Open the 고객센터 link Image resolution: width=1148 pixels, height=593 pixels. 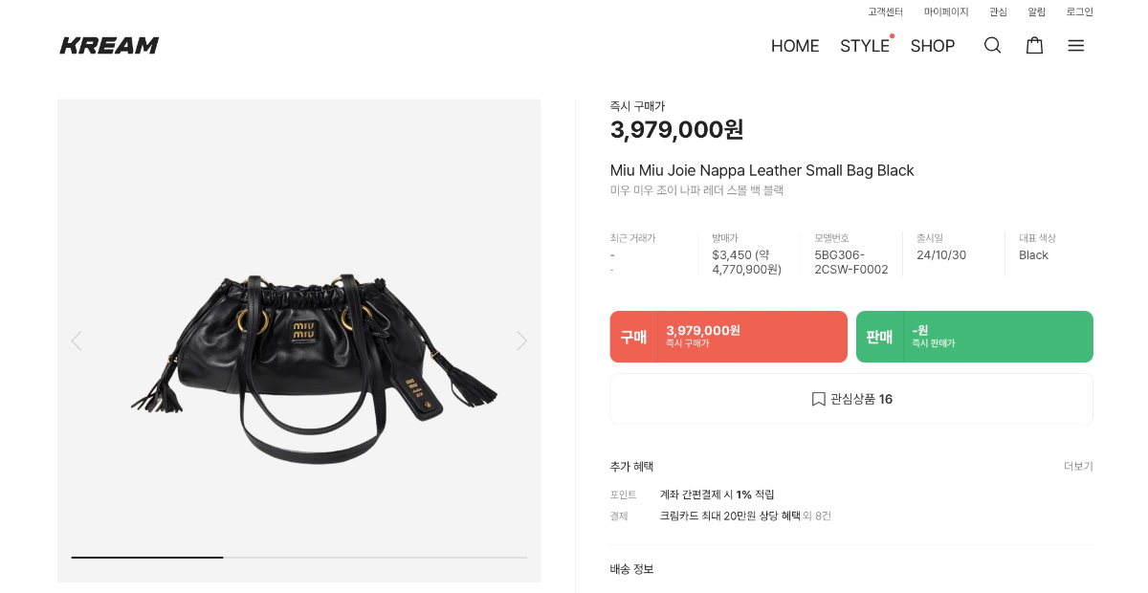[x=885, y=11]
